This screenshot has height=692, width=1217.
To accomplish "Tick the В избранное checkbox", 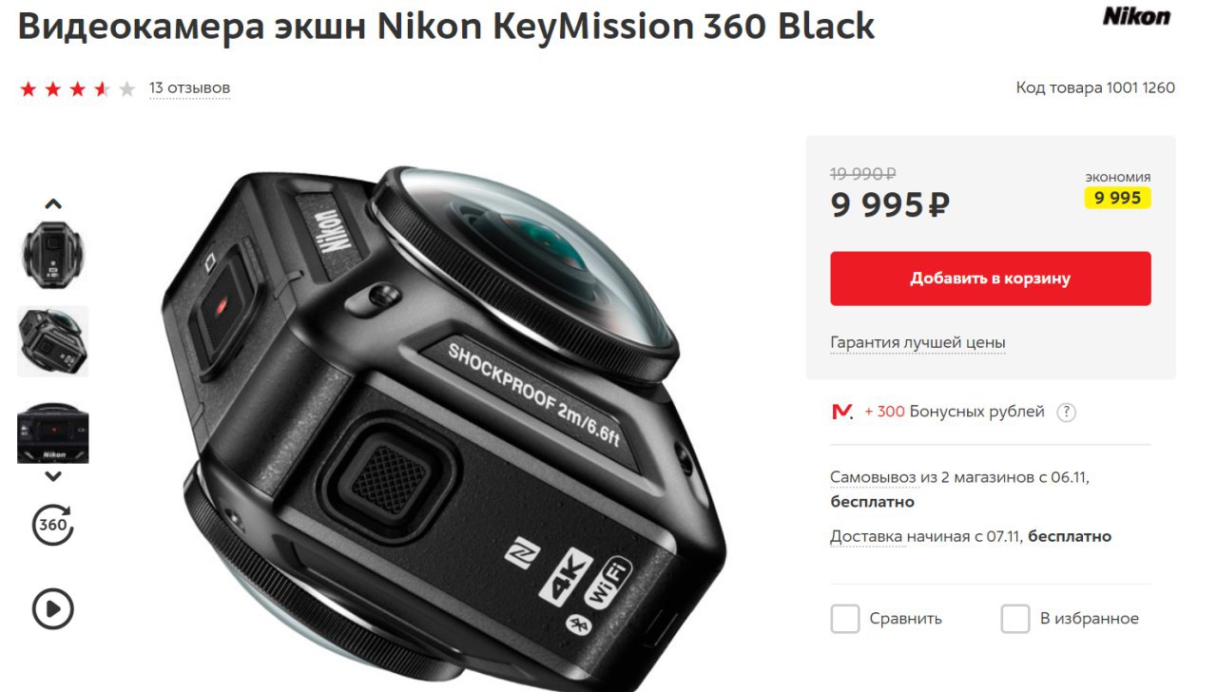I will pyautogui.click(x=1015, y=619).
